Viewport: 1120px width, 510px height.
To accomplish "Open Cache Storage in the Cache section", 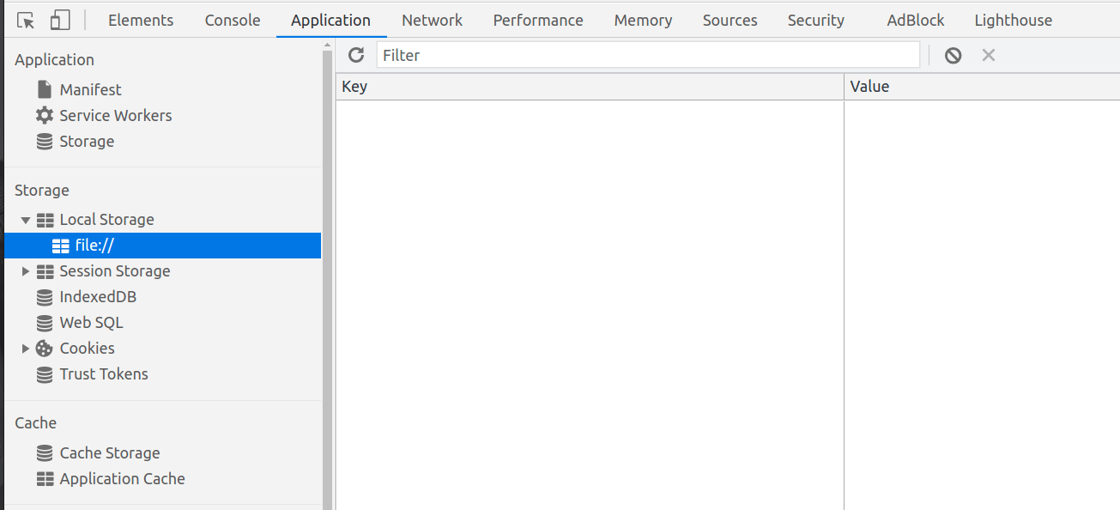I will (108, 452).
